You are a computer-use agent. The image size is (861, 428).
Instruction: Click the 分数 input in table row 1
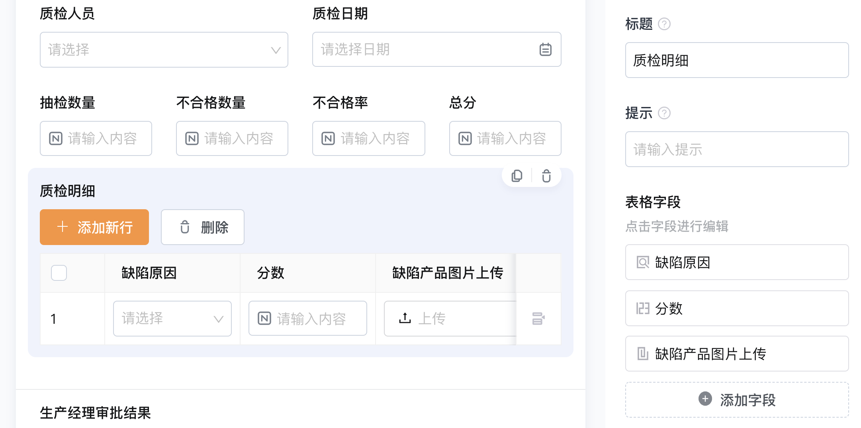pyautogui.click(x=308, y=319)
